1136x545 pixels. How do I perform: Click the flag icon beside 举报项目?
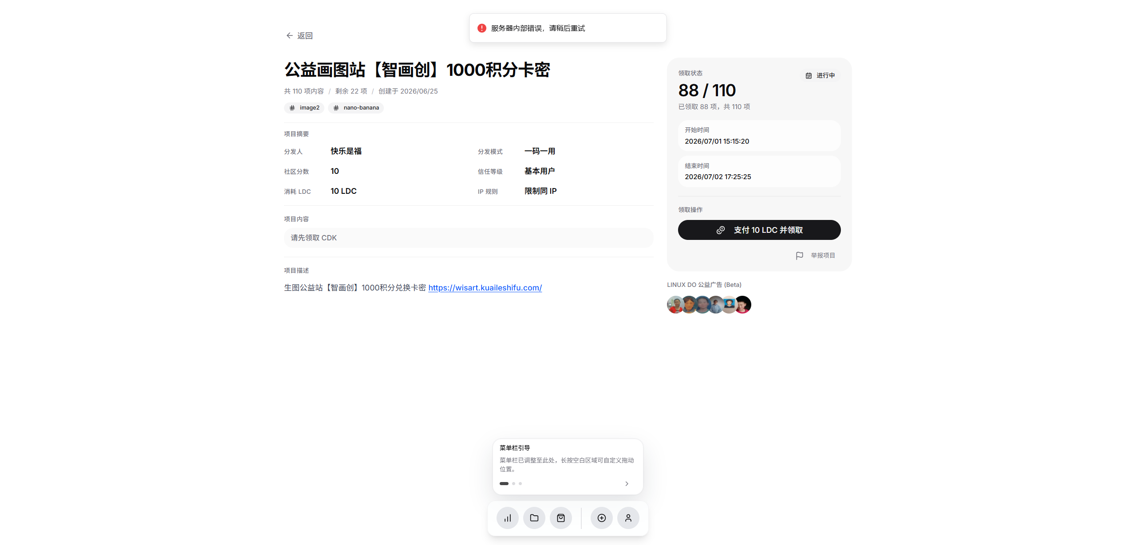[800, 255]
